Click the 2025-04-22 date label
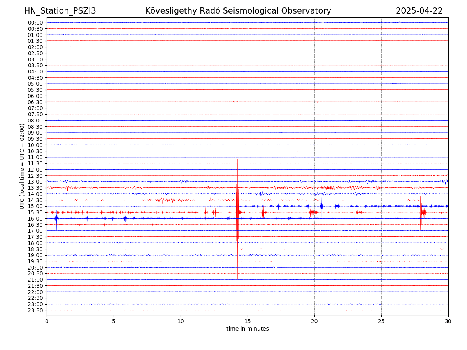Screen dimensions: 467x350 coord(419,11)
